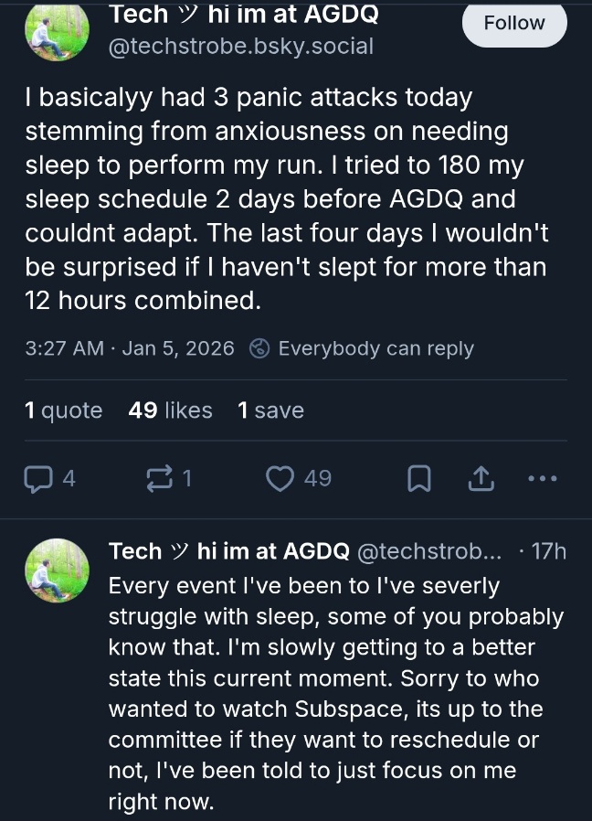View the '49 likes' list
The image size is (592, 821).
170,410
